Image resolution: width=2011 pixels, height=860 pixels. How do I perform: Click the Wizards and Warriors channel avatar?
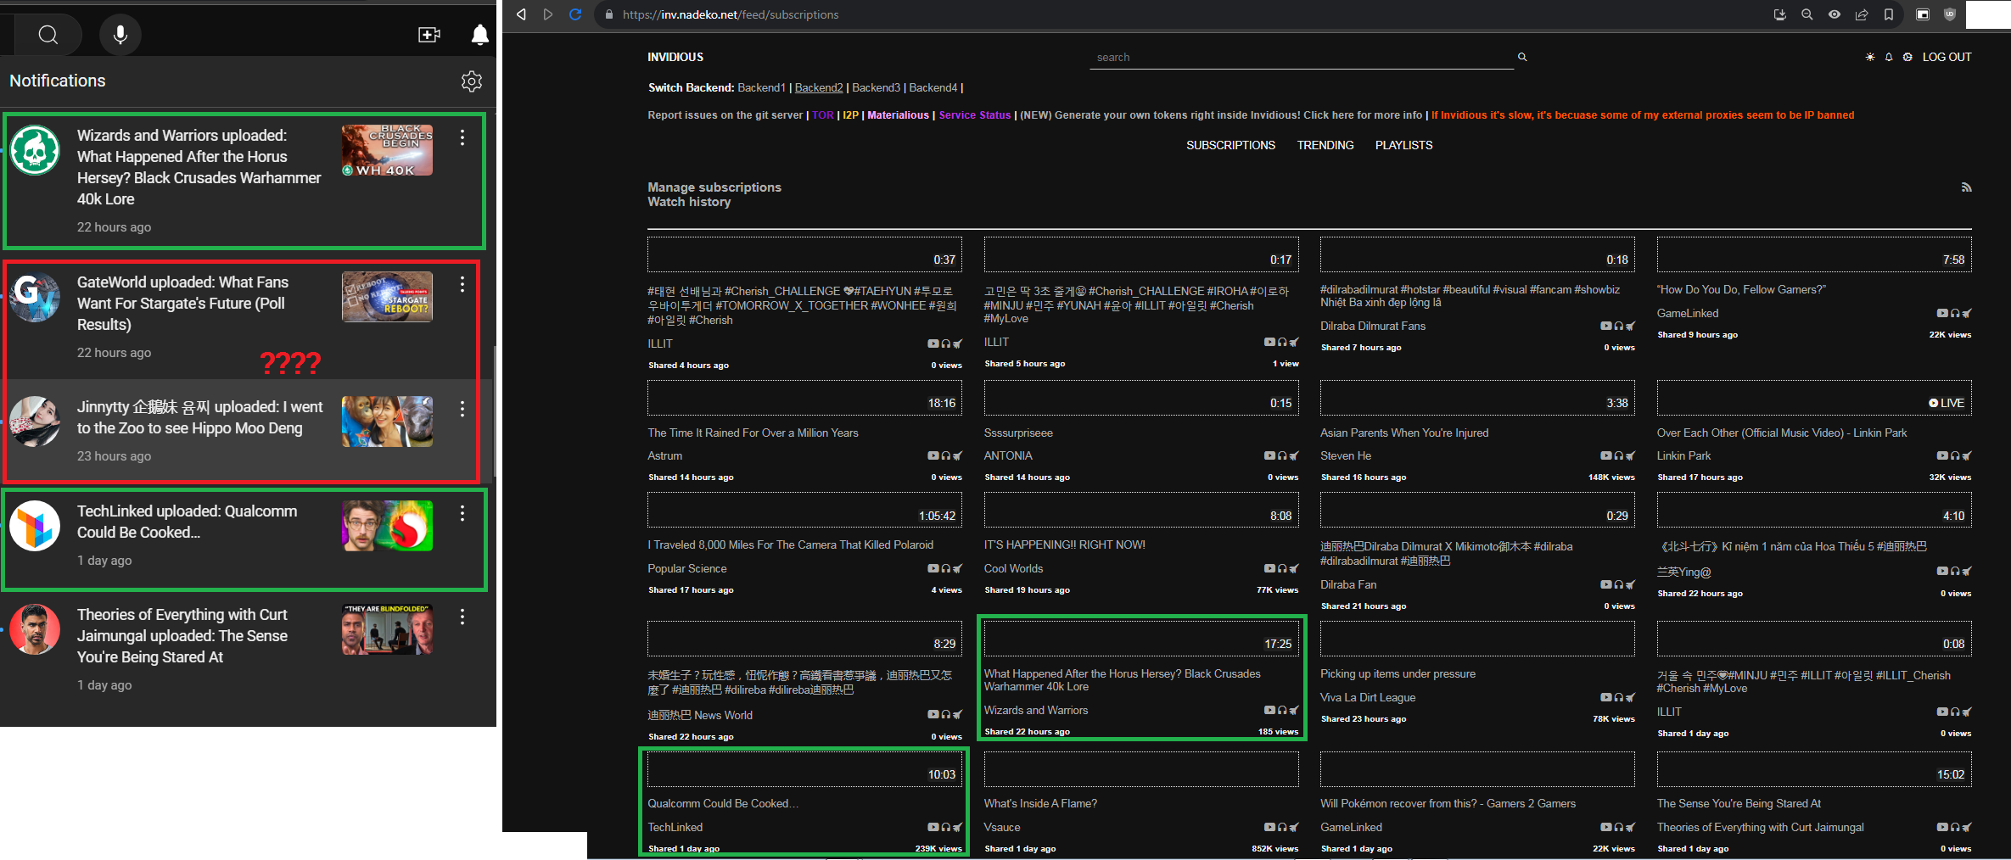(35, 150)
